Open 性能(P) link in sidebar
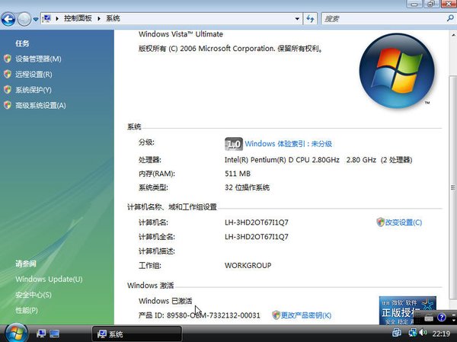 tap(27, 310)
